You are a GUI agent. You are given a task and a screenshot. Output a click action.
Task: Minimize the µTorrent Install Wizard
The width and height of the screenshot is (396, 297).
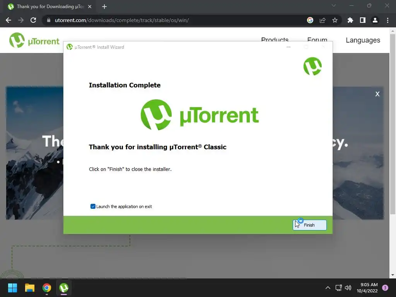coord(288,47)
